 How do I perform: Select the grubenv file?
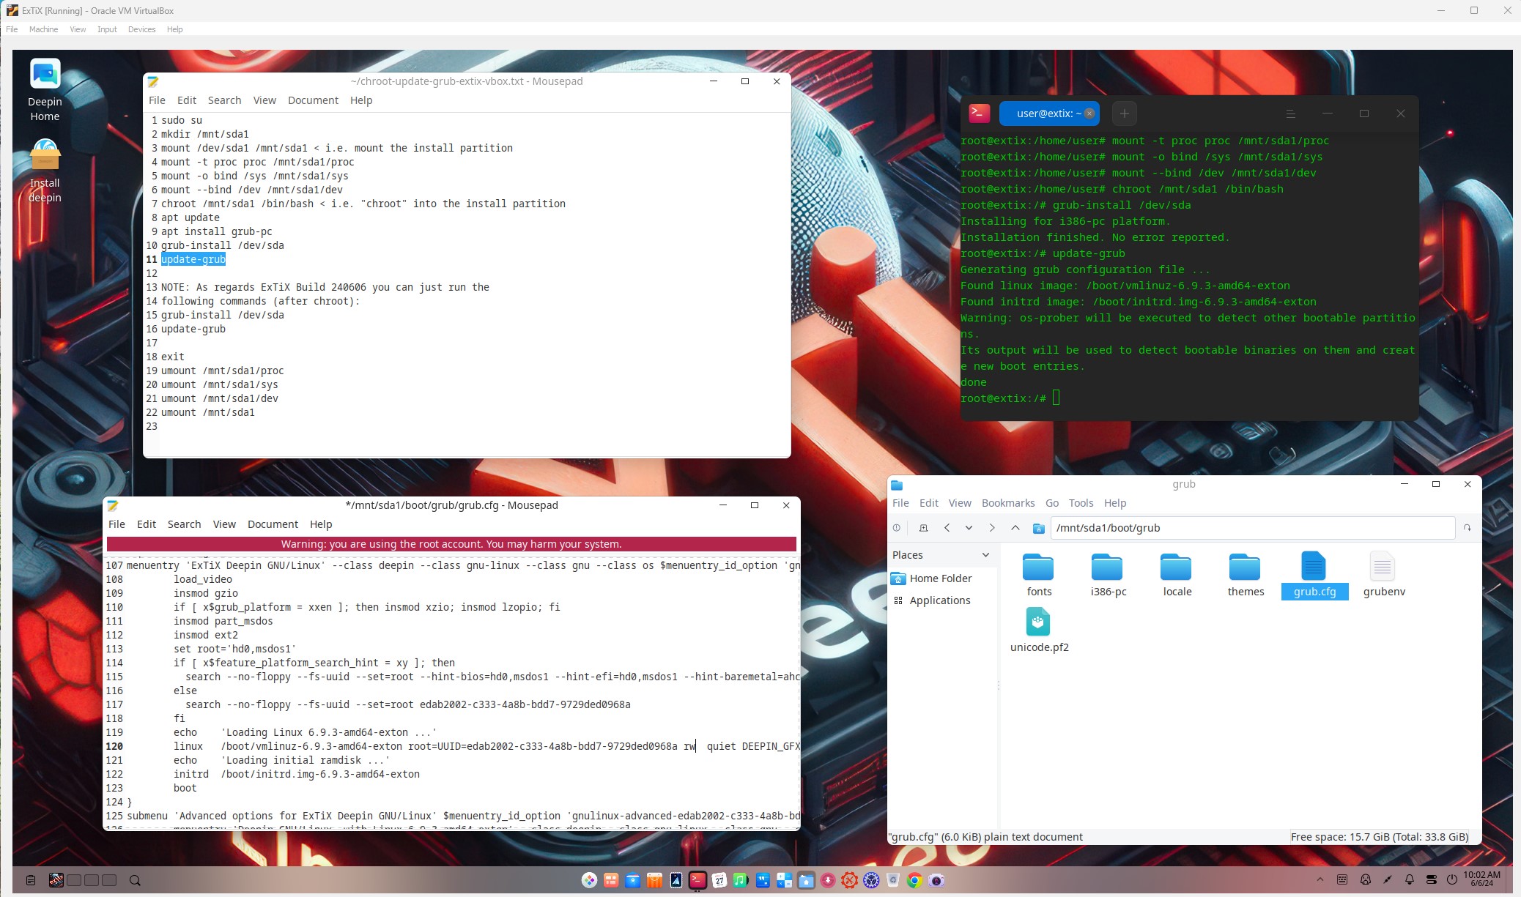1383,576
